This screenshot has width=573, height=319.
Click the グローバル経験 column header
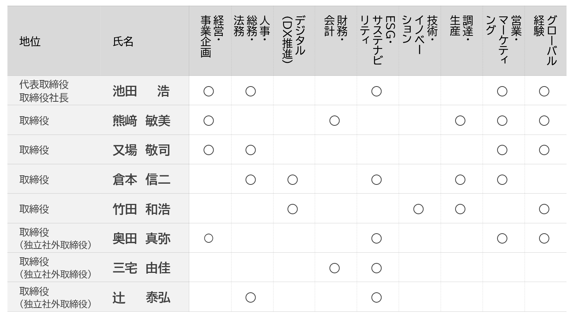pos(545,40)
